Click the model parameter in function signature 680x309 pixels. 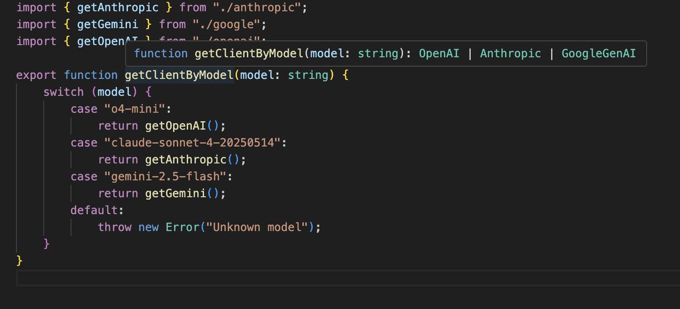point(257,75)
